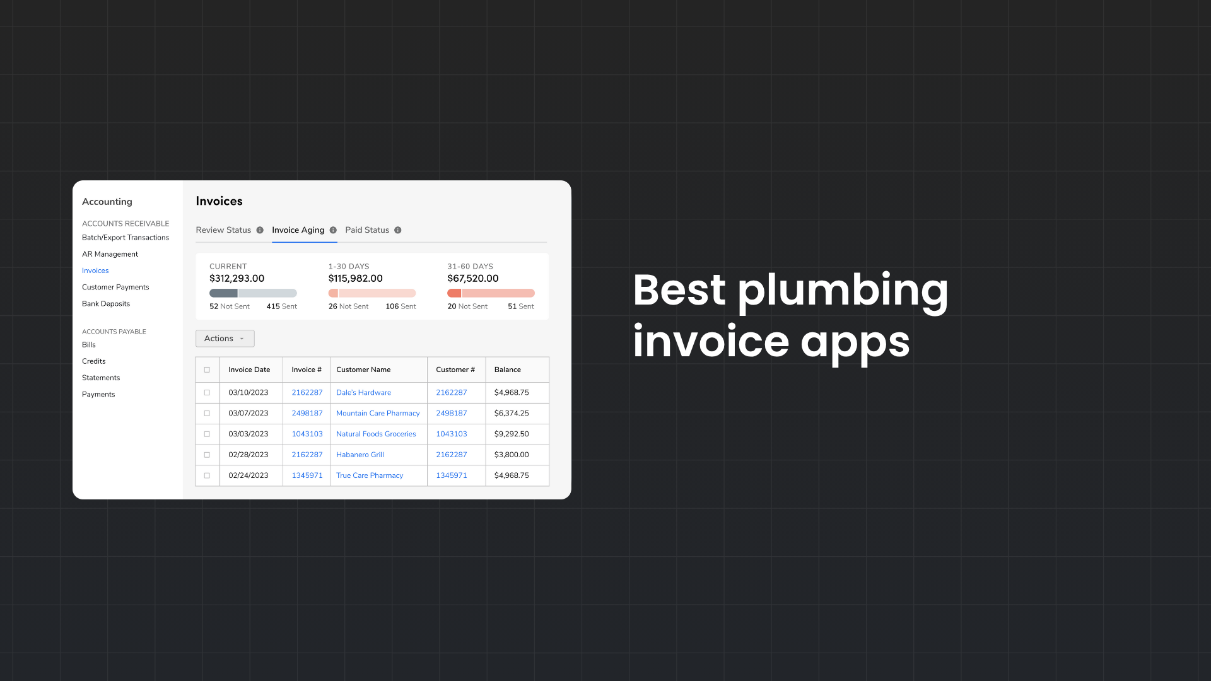Open invoice 2498187
The image size is (1211, 681).
[307, 413]
